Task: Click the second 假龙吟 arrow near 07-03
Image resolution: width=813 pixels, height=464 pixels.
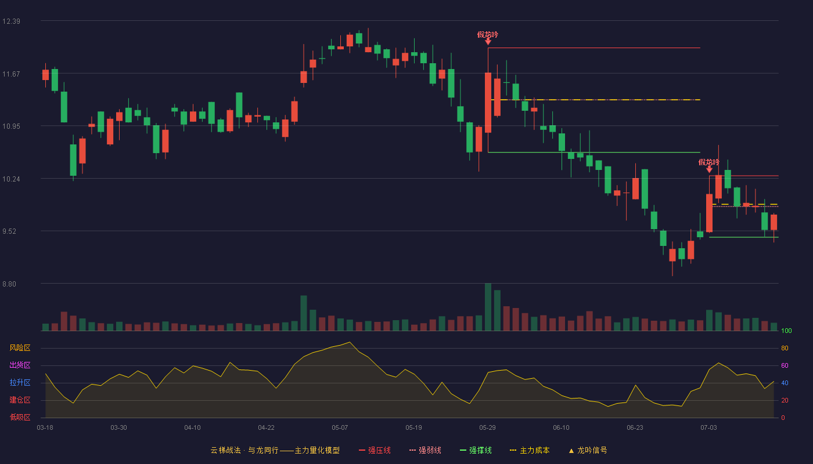Action: point(709,169)
